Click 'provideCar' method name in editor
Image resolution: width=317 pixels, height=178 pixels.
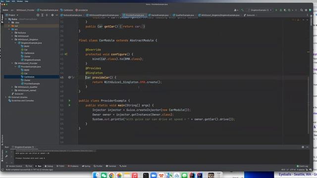101,78
